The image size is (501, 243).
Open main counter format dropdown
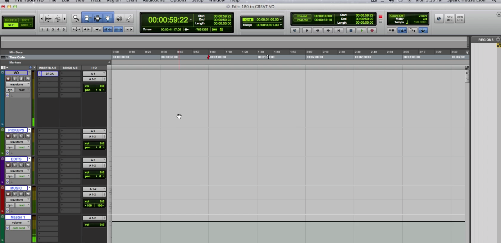tap(191, 20)
